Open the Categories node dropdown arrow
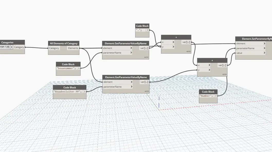 12,47
